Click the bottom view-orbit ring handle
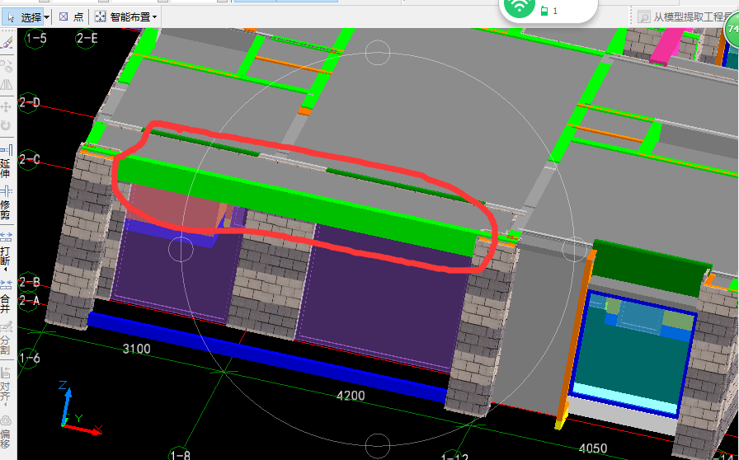 [x=378, y=445]
